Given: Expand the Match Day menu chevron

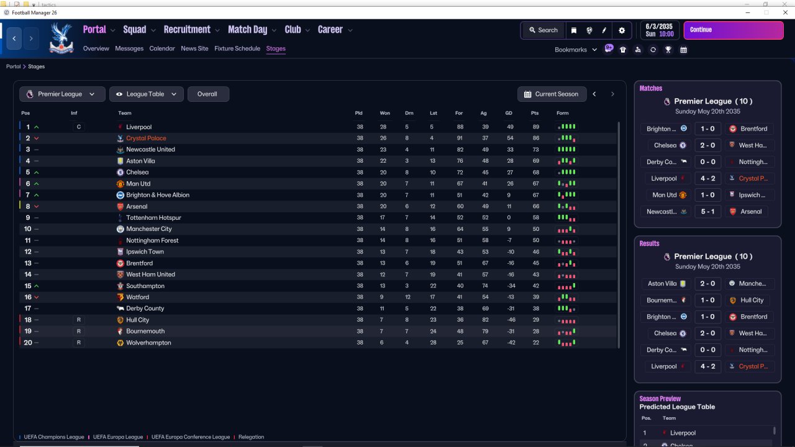Looking at the screenshot, I should click(274, 30).
